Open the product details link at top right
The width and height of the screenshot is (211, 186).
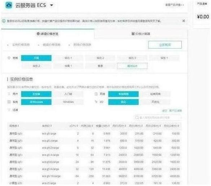[175, 5]
